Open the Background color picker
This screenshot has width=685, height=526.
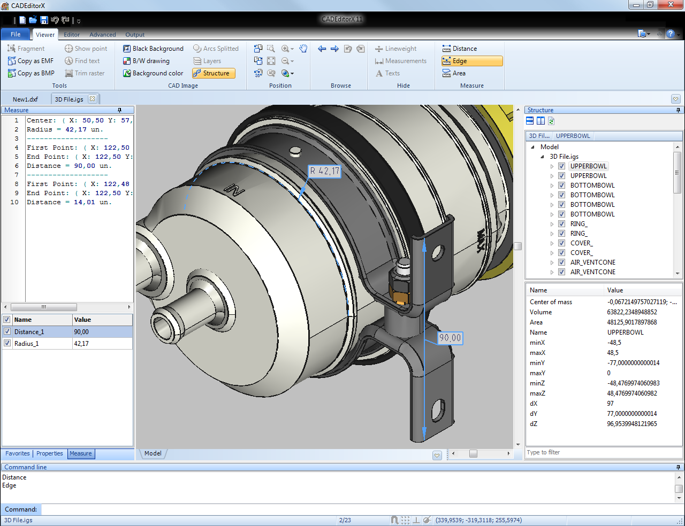click(x=153, y=73)
